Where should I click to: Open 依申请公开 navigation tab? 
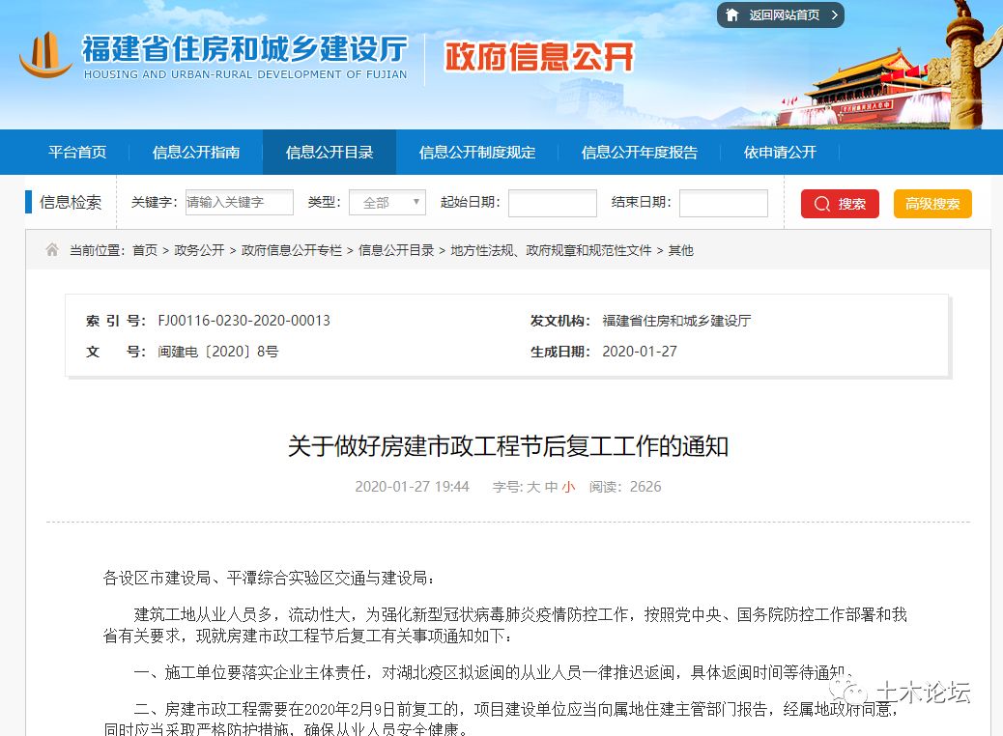click(x=780, y=153)
